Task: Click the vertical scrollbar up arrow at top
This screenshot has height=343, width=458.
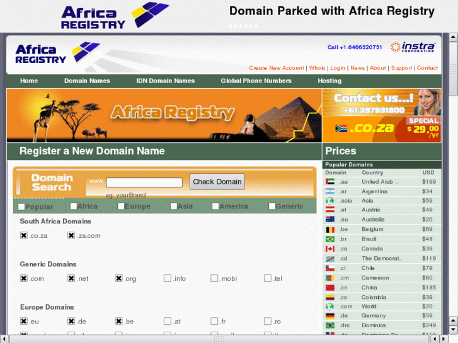Action: pyautogui.click(x=453, y=37)
